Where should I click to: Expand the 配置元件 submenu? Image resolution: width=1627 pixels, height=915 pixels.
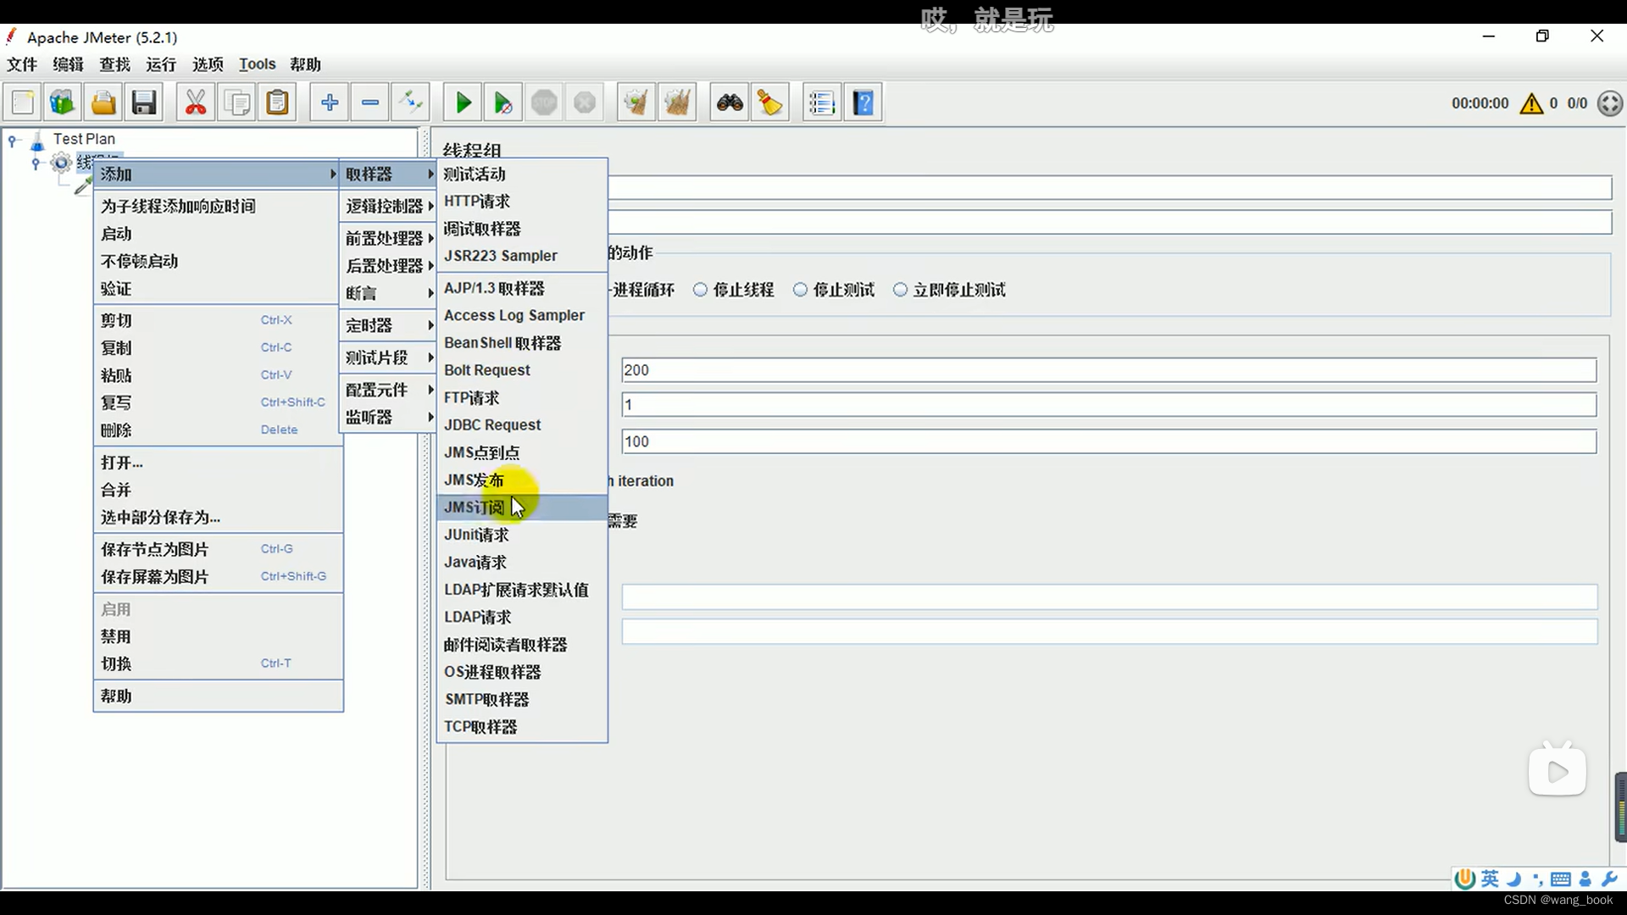point(388,390)
